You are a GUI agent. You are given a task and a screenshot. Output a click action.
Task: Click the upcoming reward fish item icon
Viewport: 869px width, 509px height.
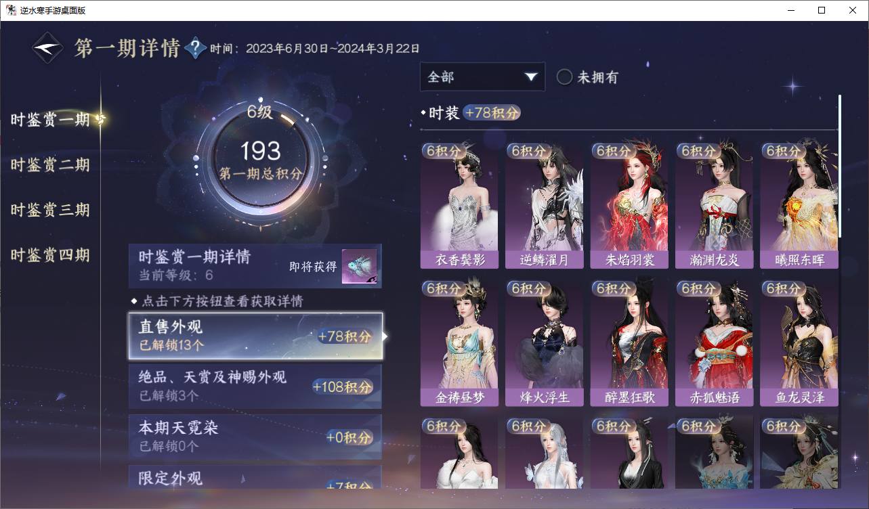click(359, 267)
